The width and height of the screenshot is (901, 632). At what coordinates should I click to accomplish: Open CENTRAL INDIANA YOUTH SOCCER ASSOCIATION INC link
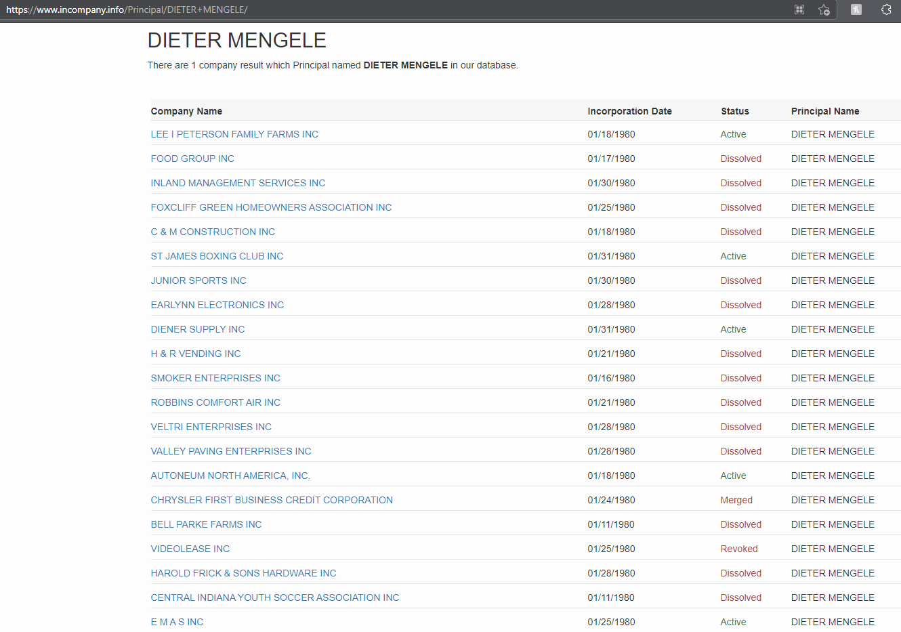click(275, 597)
